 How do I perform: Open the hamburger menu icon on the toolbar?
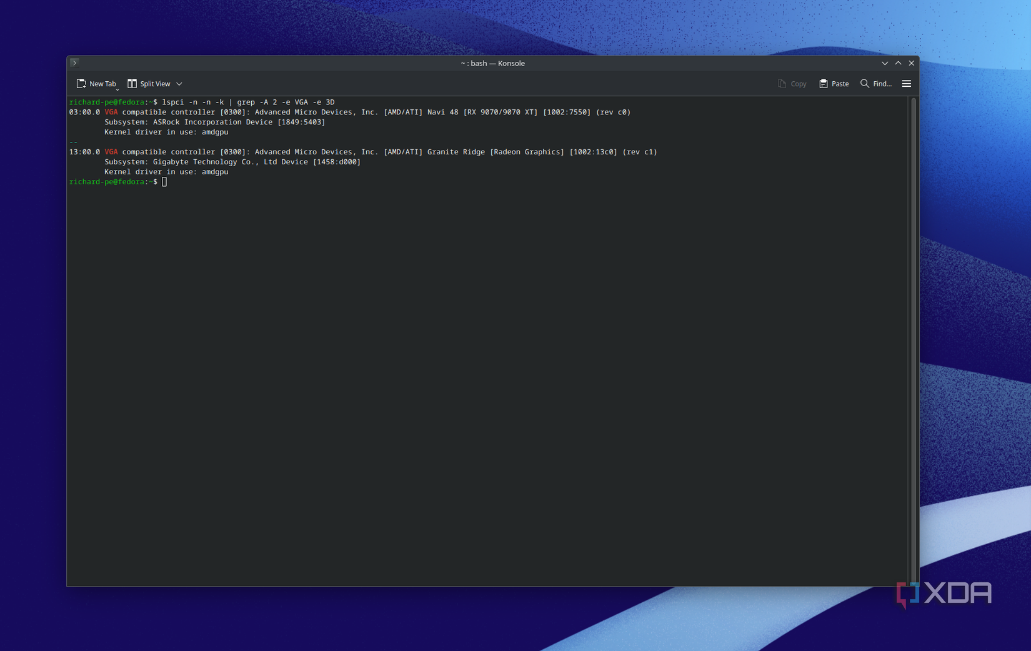point(907,83)
